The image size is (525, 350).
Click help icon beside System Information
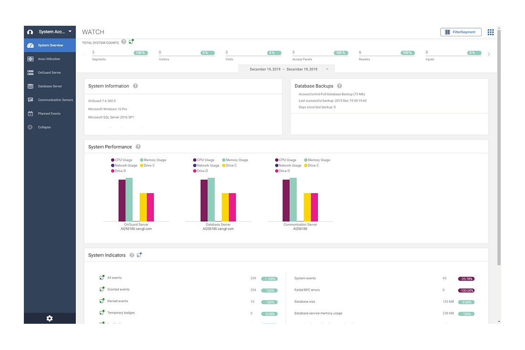click(136, 86)
